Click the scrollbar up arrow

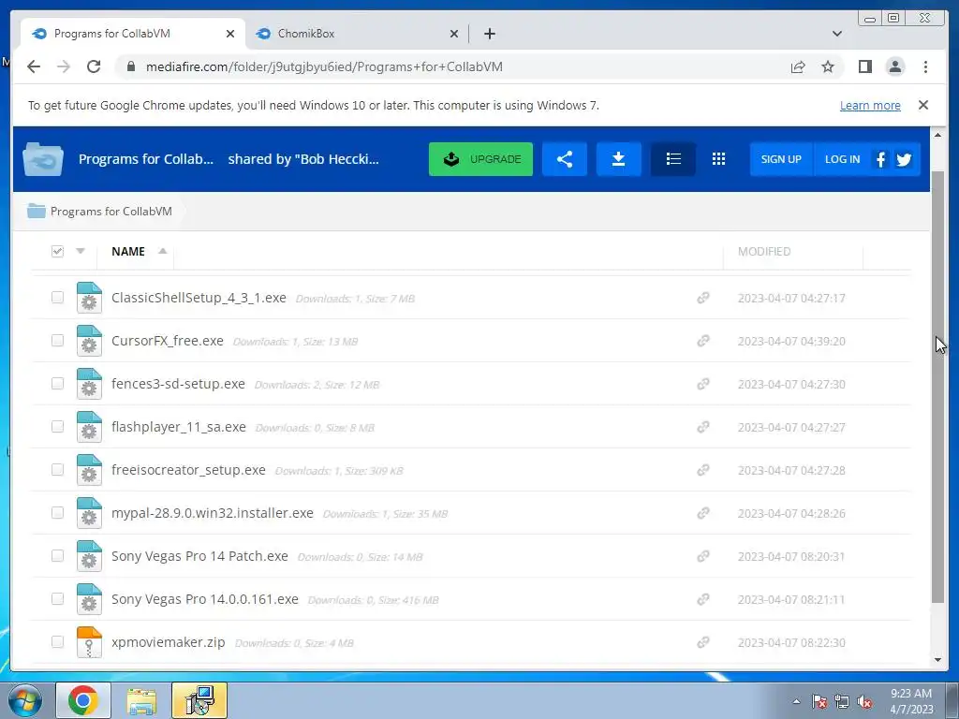click(x=937, y=135)
